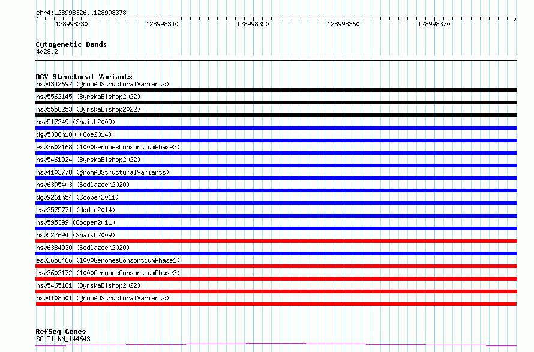Click the blue bar under nsv595399

click(x=276, y=228)
